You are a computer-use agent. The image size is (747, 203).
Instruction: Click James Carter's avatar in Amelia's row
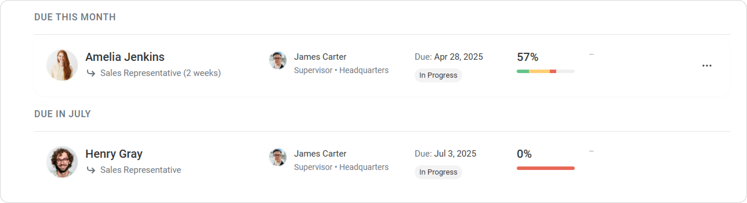[x=278, y=61]
